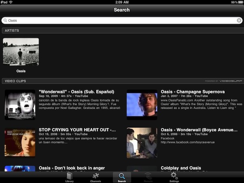244x183 pixels.
Task: Tap the Wi-Fi status icon
Action: click(11, 2)
